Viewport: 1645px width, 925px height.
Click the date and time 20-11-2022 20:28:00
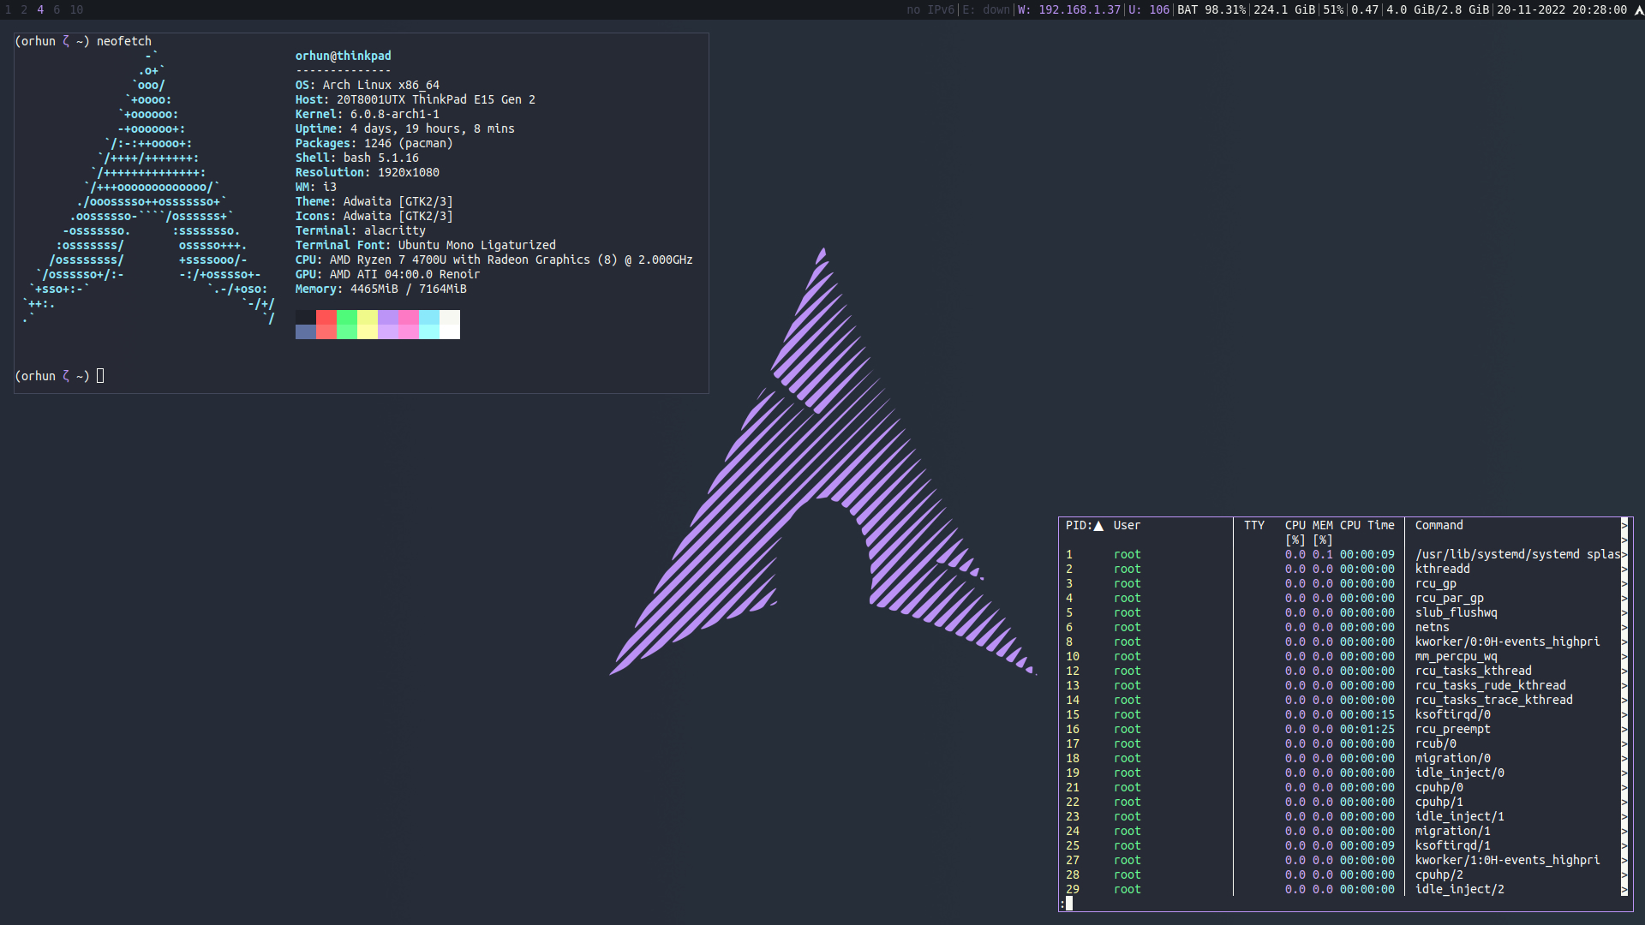click(x=1562, y=10)
